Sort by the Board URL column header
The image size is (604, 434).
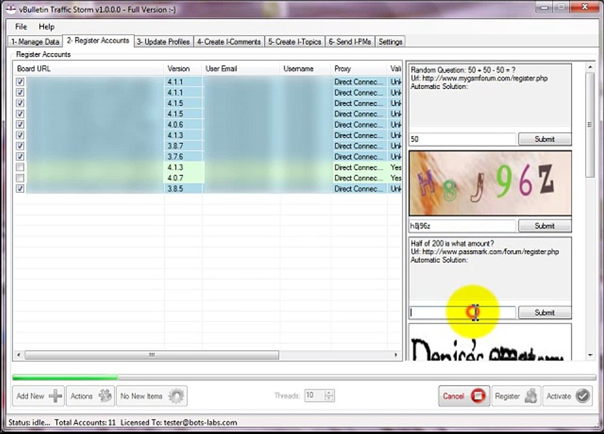coord(89,69)
